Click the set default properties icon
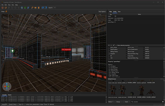Viewport: 165px width, 106px height. 114,45
